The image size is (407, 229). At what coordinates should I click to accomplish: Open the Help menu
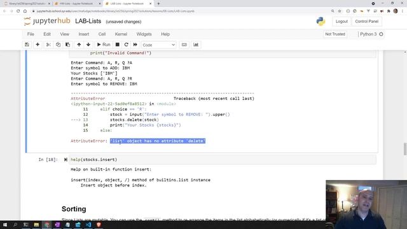[x=165, y=34]
